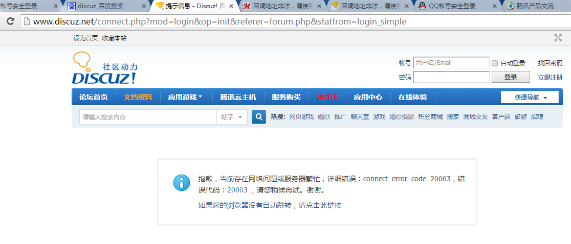571x244 pixels.
Task: Open 腾讯云主机 in the nav bar
Action: click(x=238, y=97)
